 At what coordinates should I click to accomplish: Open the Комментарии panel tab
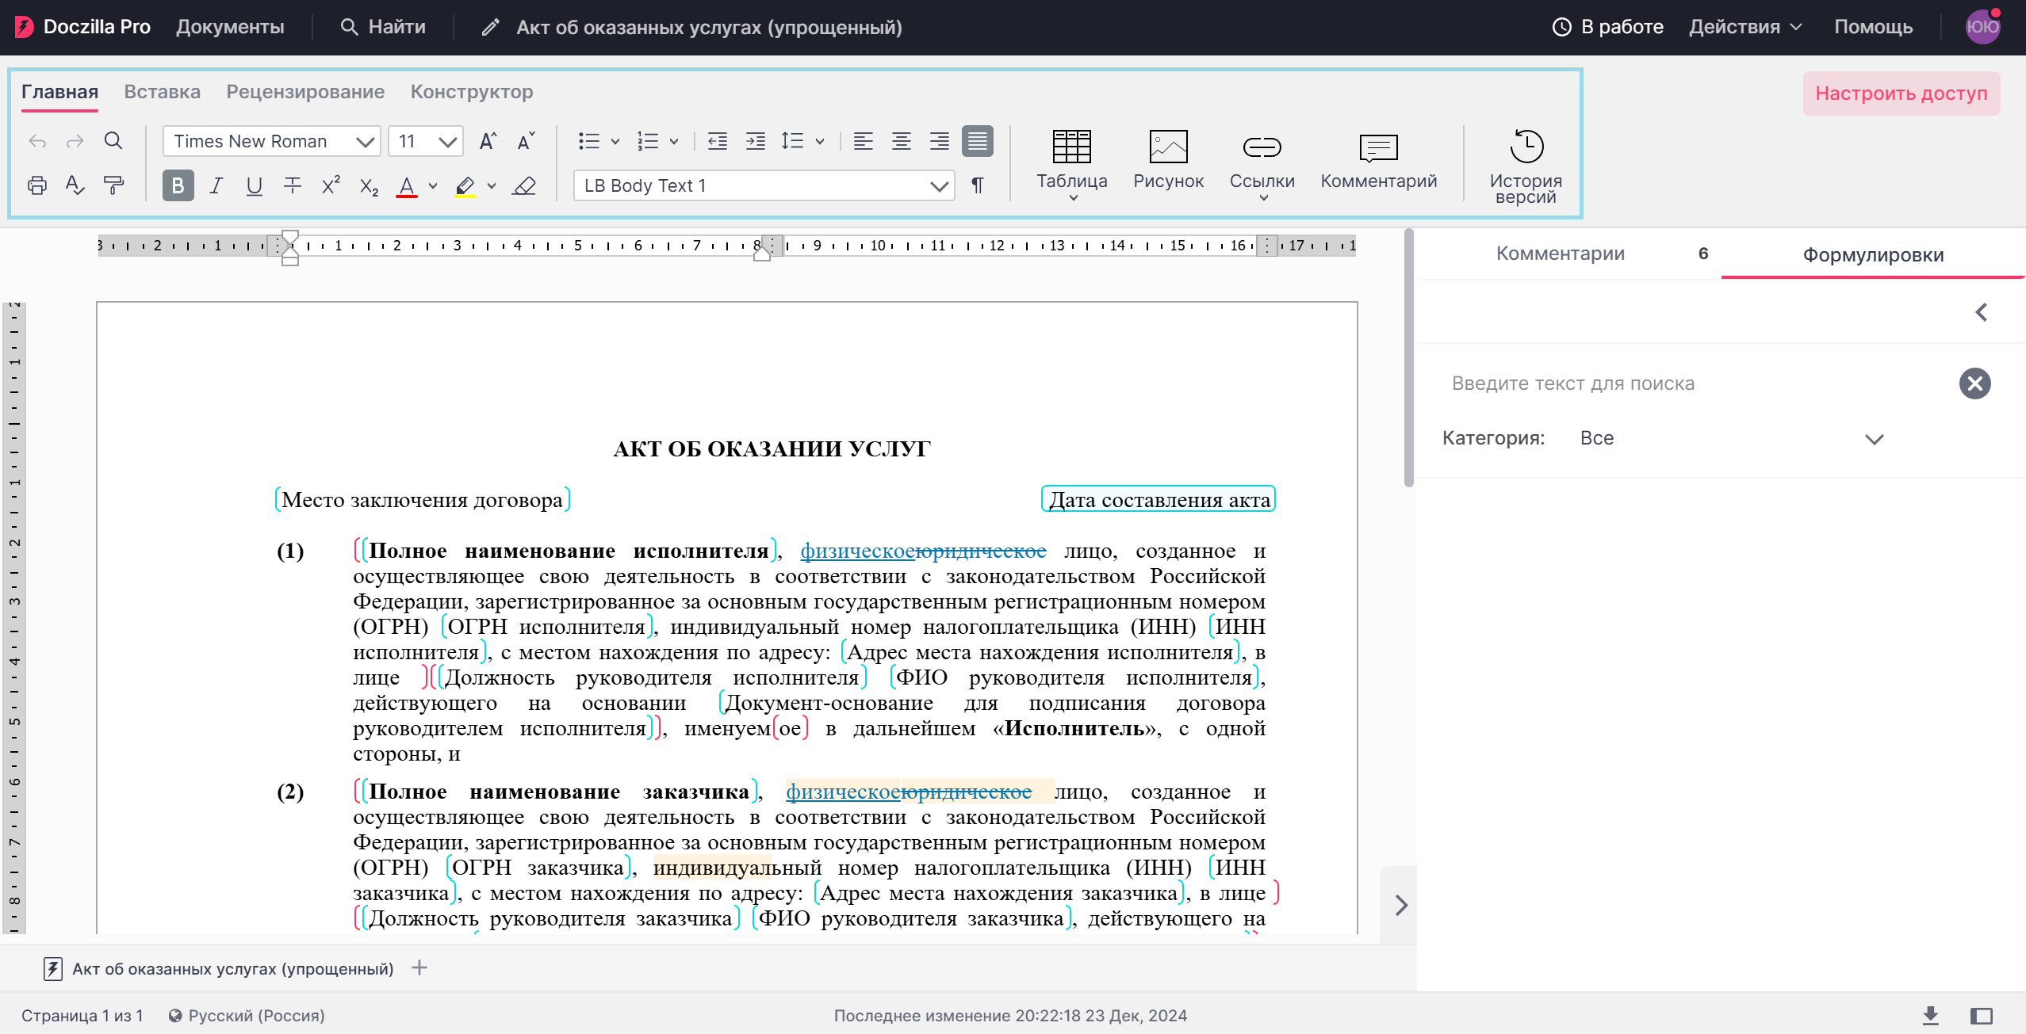click(1560, 254)
